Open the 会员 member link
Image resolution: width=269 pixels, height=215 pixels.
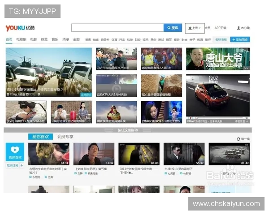coord(208,28)
